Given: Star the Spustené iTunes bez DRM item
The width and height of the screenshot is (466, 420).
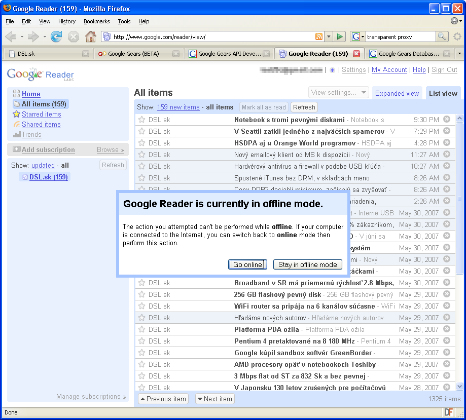Looking at the screenshot, I should click(x=142, y=178).
